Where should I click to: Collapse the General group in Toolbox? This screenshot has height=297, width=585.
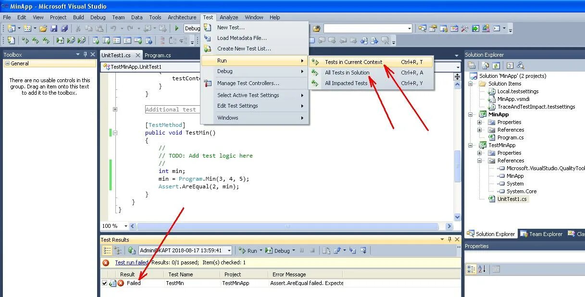click(x=7, y=63)
